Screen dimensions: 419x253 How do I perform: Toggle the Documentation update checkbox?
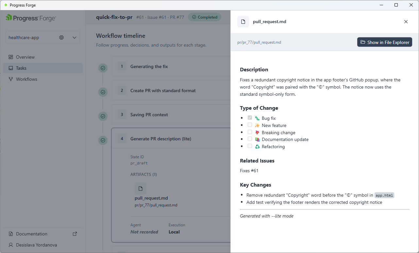click(x=250, y=139)
